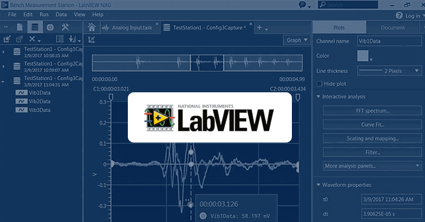This screenshot has width=425, height=222.
Task: Click the dt value field
Action: pos(391,214)
